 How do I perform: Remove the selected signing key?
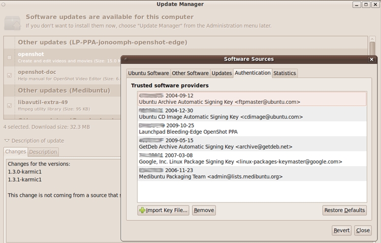tap(204, 210)
